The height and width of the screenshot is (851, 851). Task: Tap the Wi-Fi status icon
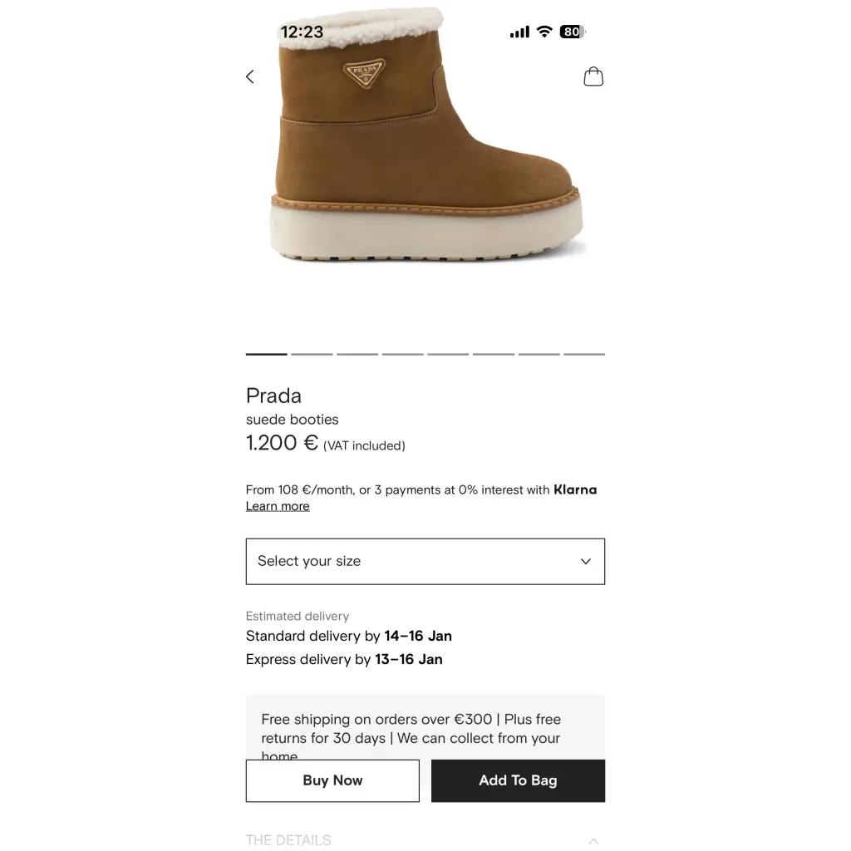click(x=544, y=32)
